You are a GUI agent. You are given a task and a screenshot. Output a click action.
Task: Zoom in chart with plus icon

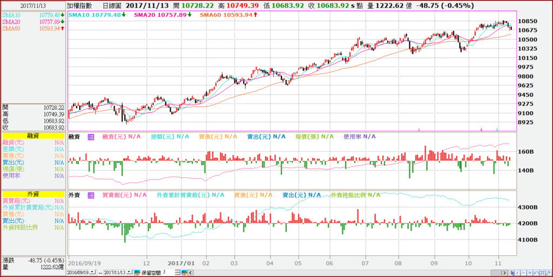click(x=530, y=273)
